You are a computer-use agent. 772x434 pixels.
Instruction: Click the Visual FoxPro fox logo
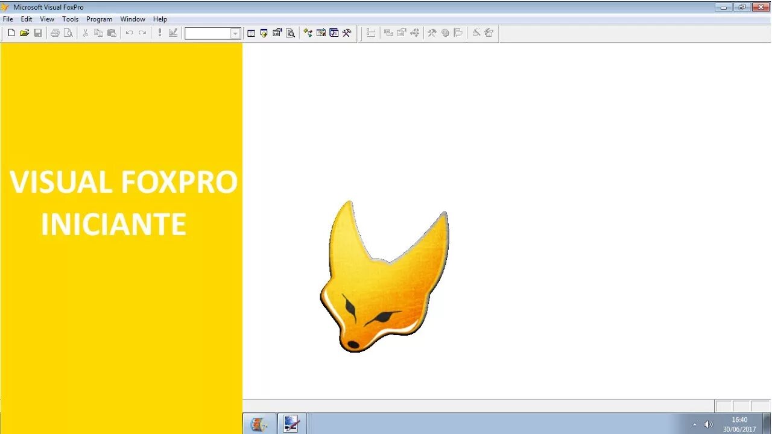pos(385,277)
